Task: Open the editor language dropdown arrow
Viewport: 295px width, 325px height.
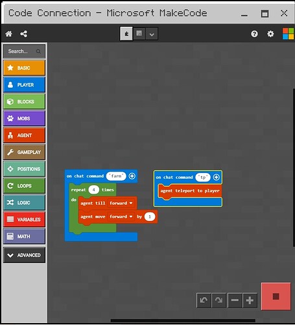Action: click(152, 34)
